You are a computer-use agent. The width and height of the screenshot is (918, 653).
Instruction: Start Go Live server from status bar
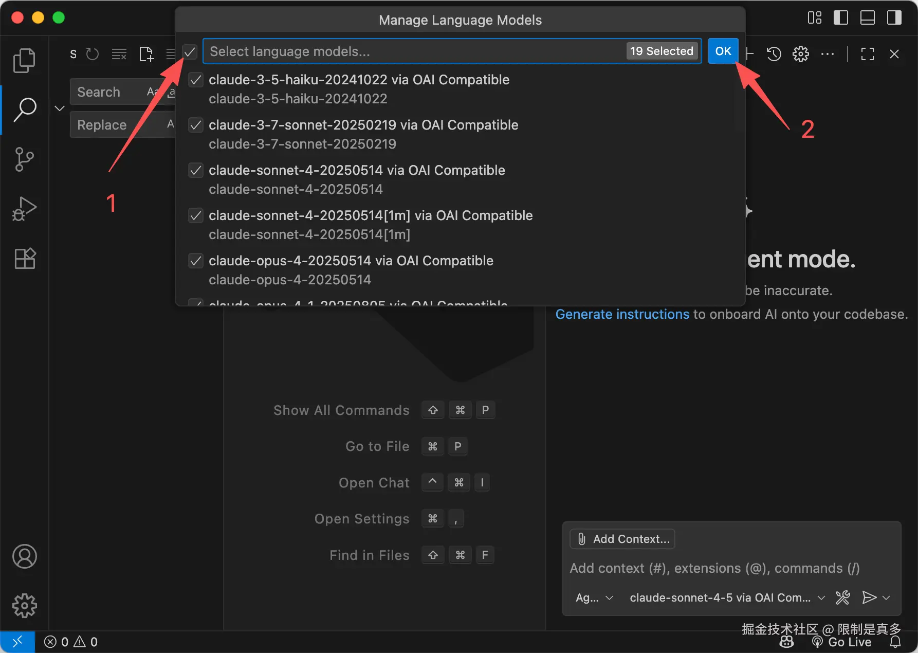(841, 642)
